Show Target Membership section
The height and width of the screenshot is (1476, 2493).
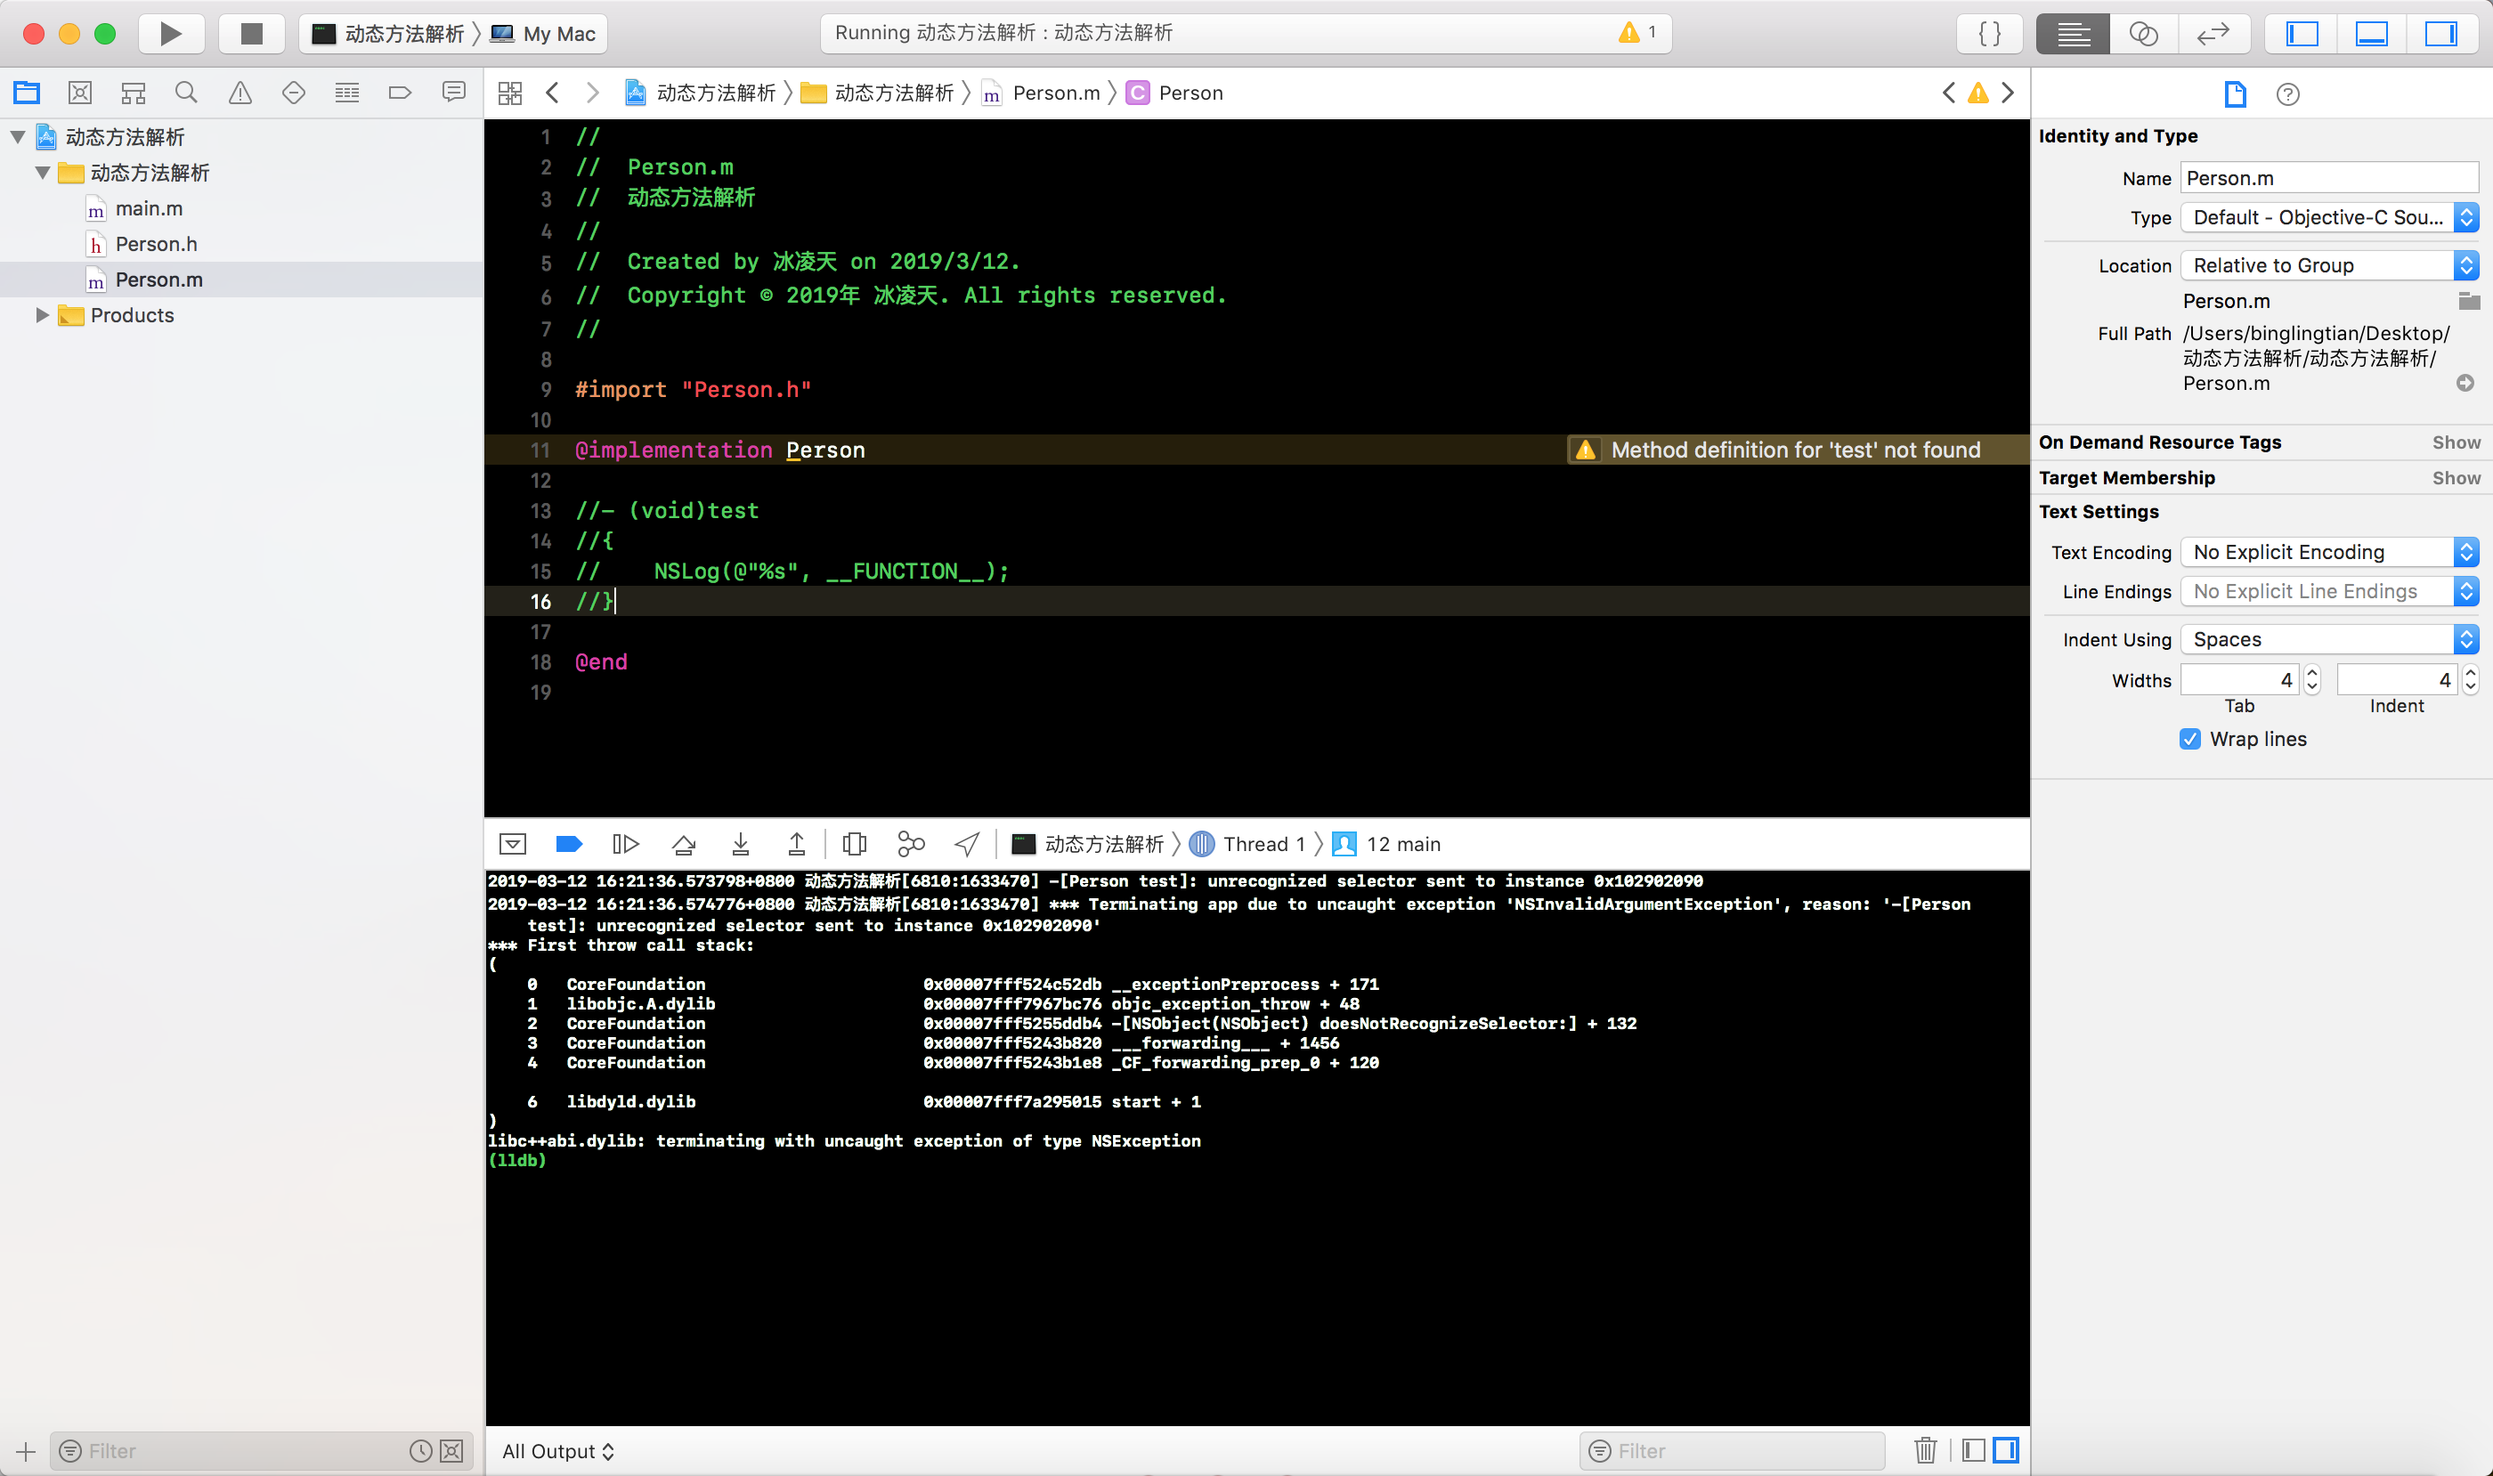pos(2456,478)
